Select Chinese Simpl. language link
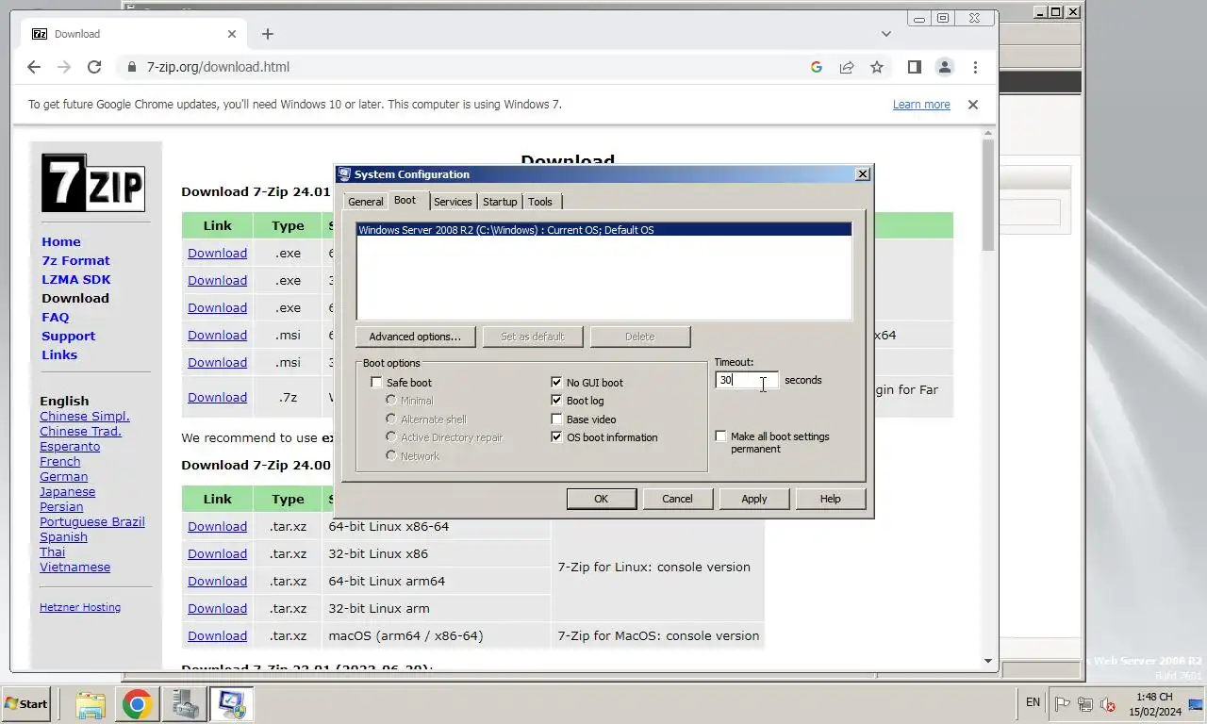The height and width of the screenshot is (724, 1207). (x=85, y=417)
